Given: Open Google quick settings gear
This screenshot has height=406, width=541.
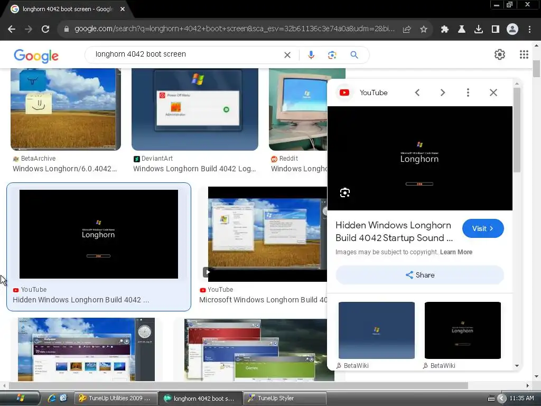Looking at the screenshot, I should point(500,54).
